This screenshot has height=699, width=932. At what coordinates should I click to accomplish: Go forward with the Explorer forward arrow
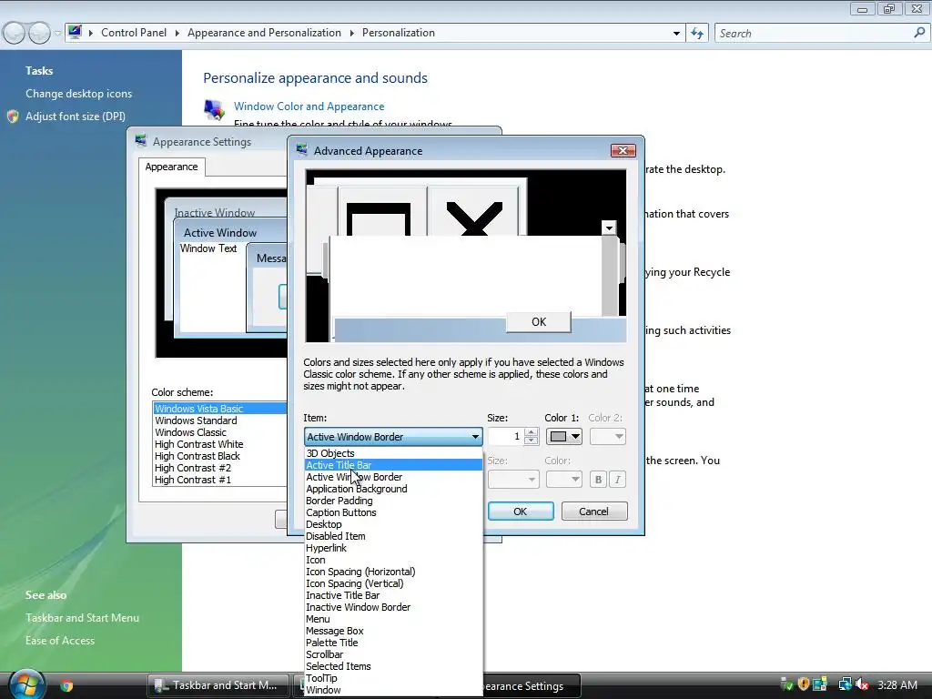pos(39,34)
